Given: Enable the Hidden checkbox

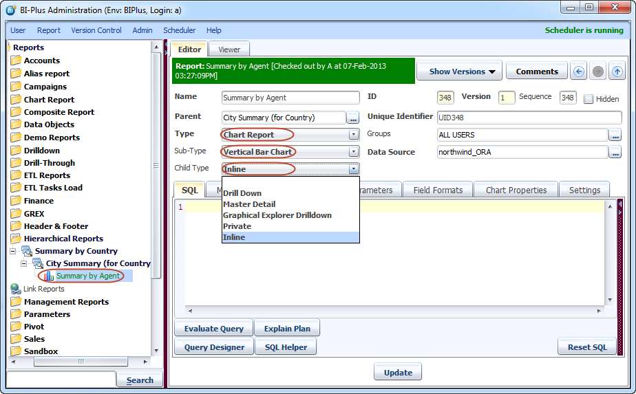Looking at the screenshot, I should click(589, 99).
